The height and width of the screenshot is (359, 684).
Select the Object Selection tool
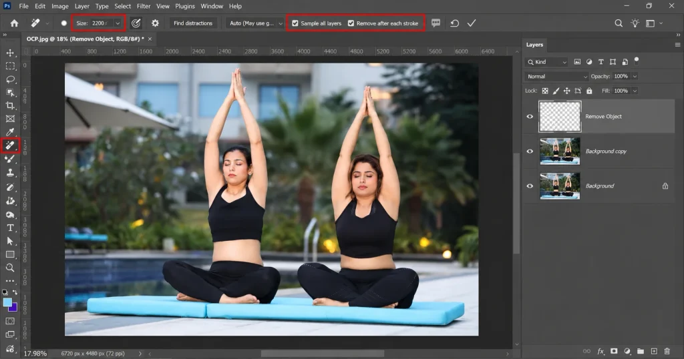click(10, 92)
